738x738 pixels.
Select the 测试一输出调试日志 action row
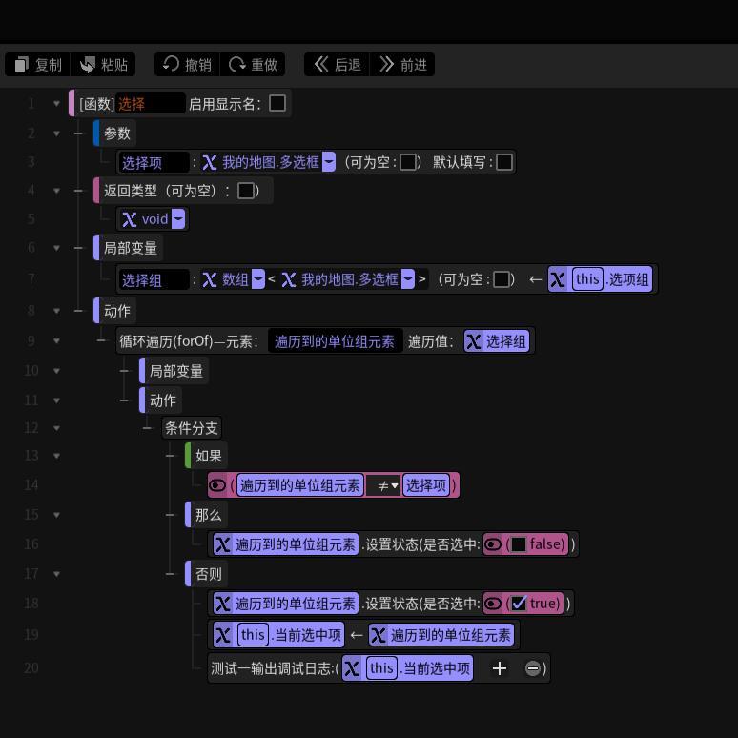[379, 667]
